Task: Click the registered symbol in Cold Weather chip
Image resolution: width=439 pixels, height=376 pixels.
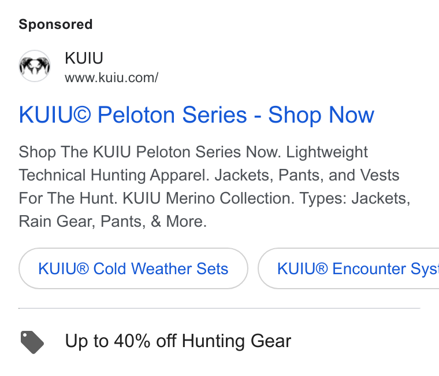Action: tap(82, 268)
